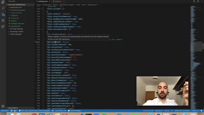The width and height of the screenshot is (204, 115).
Task: Unfold the files.exclude block arrow
Action: point(42,9)
